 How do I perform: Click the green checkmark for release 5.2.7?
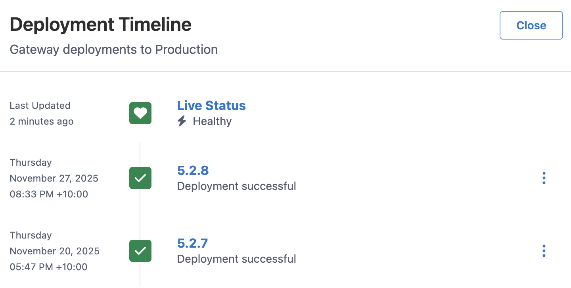point(140,251)
